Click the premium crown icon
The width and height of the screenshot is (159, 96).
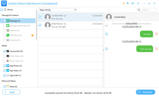(32, 35)
